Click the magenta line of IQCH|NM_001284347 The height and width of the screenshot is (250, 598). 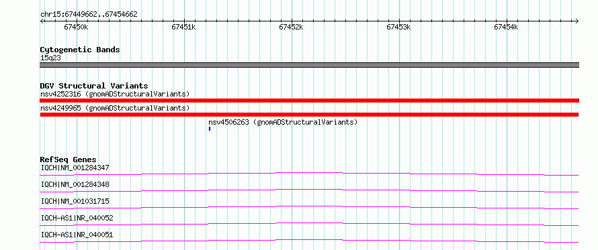point(309,174)
